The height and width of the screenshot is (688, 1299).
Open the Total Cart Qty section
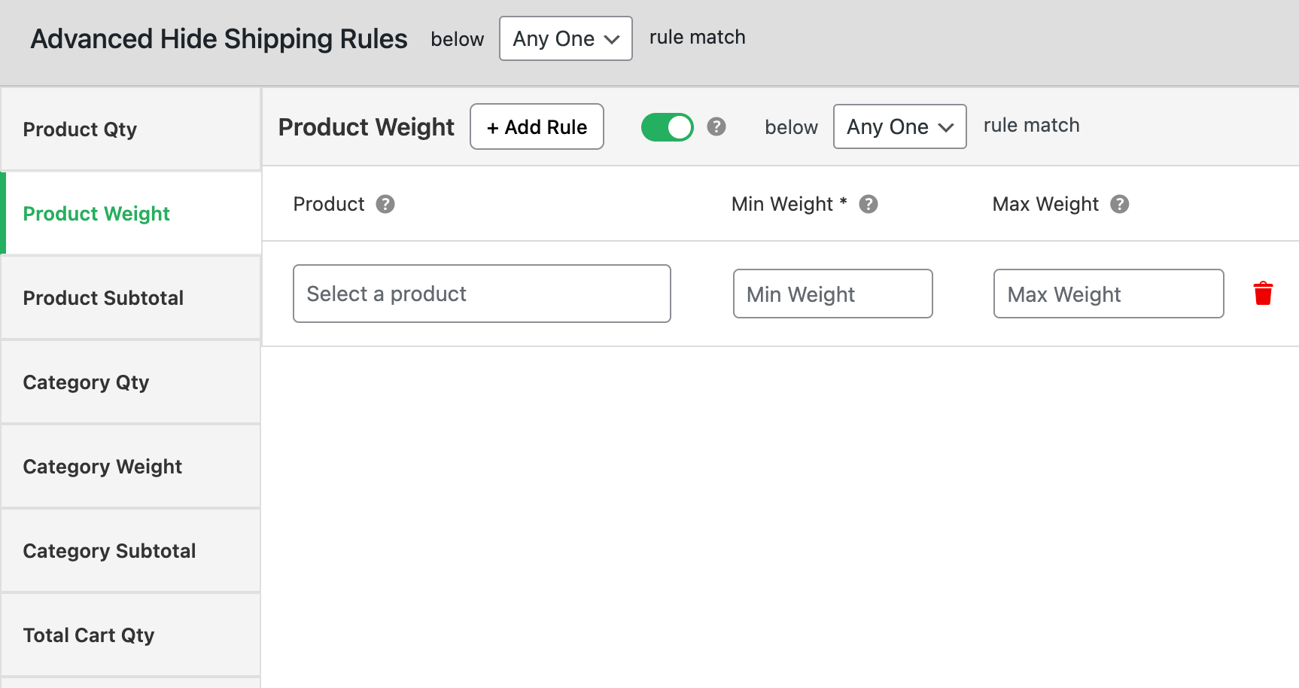click(x=88, y=635)
